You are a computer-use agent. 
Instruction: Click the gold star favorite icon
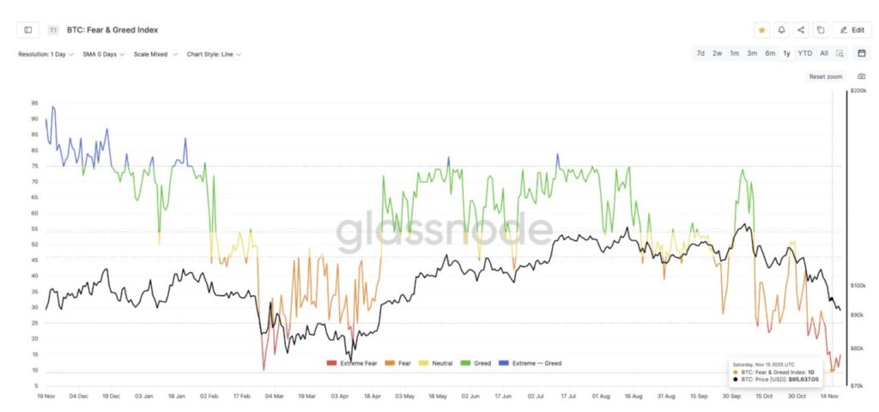[762, 30]
